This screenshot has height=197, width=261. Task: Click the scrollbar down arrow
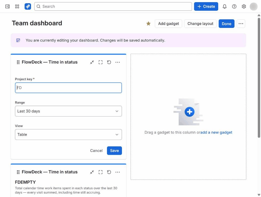(259, 195)
